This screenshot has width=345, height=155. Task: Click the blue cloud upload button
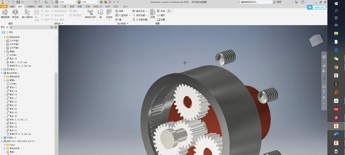click(316, 7)
